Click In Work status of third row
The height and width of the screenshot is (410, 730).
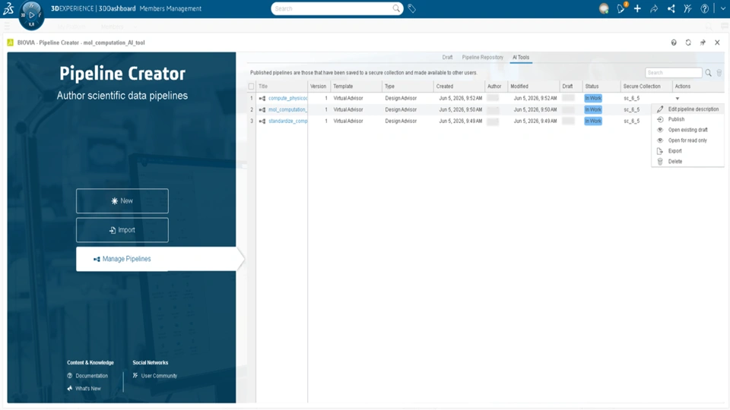pos(593,121)
